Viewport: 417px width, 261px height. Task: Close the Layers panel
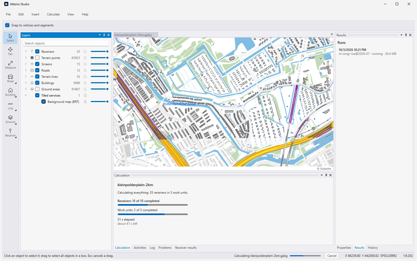point(108,35)
